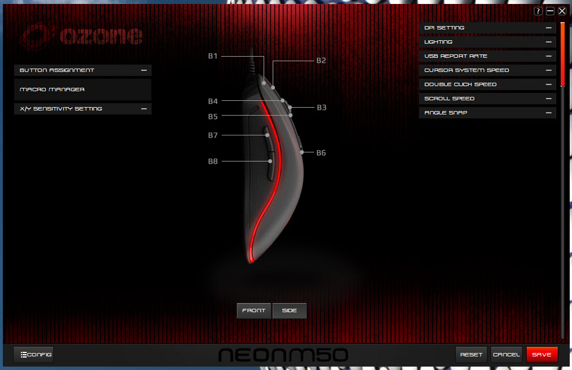Screen dimensions: 572x370
Task: Select the B5 button label
Action: tap(213, 117)
